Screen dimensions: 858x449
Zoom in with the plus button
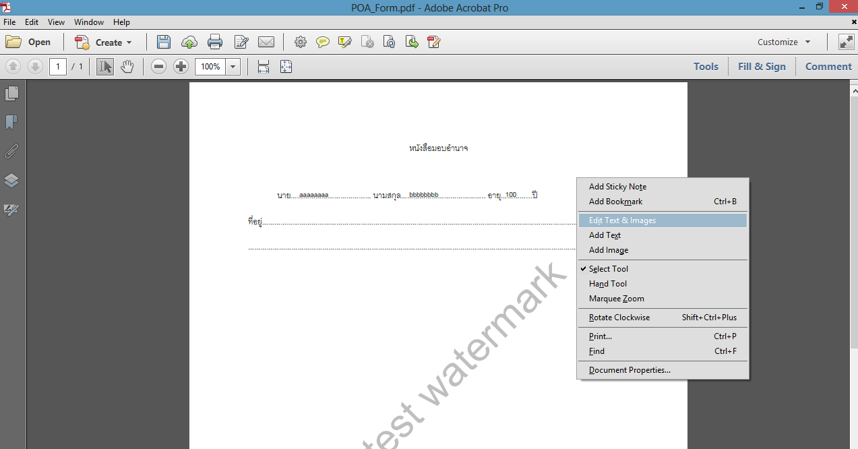coord(181,67)
